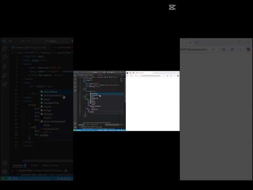Click Ln 22, Col 27 in dimmed enlarged status bar
This screenshot has height=190, width=253.
[x=64, y=178]
